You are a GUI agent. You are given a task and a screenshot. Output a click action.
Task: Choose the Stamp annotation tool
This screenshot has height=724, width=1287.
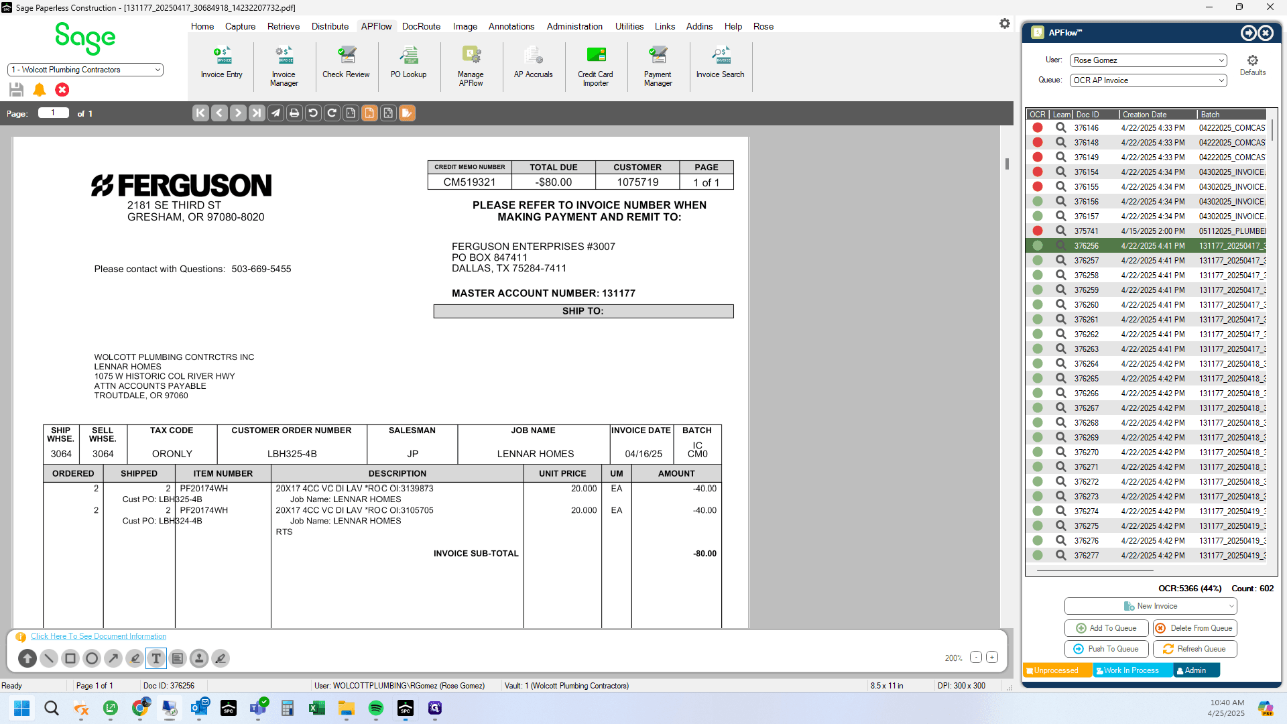[199, 658]
